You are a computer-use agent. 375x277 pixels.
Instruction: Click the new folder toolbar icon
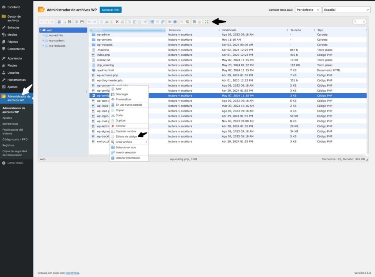59,22
